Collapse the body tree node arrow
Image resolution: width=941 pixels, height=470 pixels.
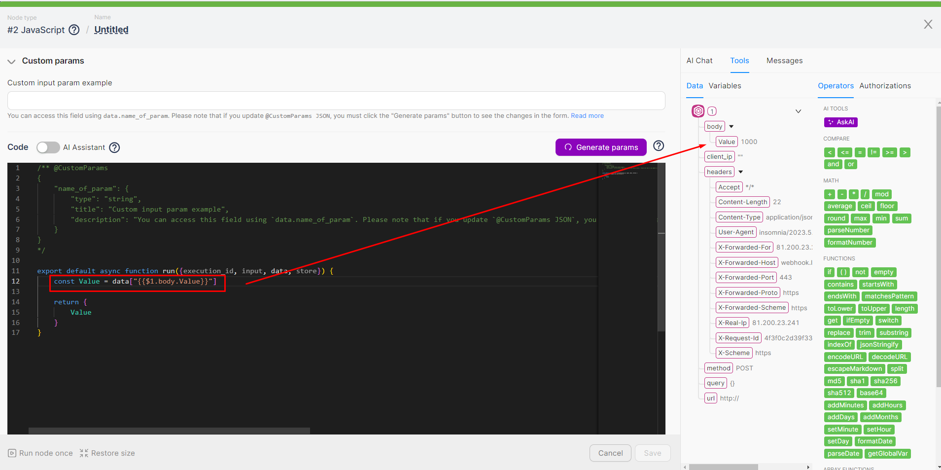tap(732, 127)
